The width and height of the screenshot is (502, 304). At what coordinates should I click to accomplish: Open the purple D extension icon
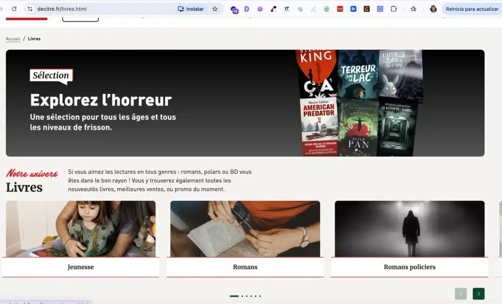point(247,9)
